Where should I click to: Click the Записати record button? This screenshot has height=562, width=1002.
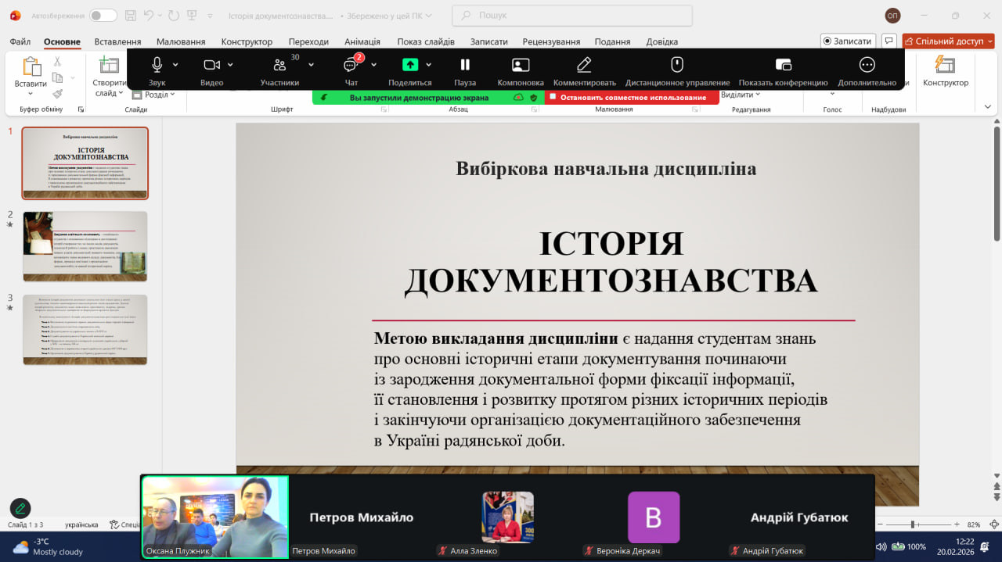[847, 41]
